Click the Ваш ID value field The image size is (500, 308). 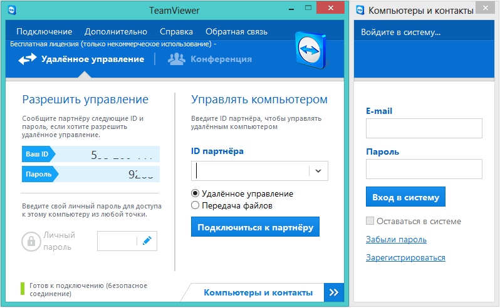(108, 154)
